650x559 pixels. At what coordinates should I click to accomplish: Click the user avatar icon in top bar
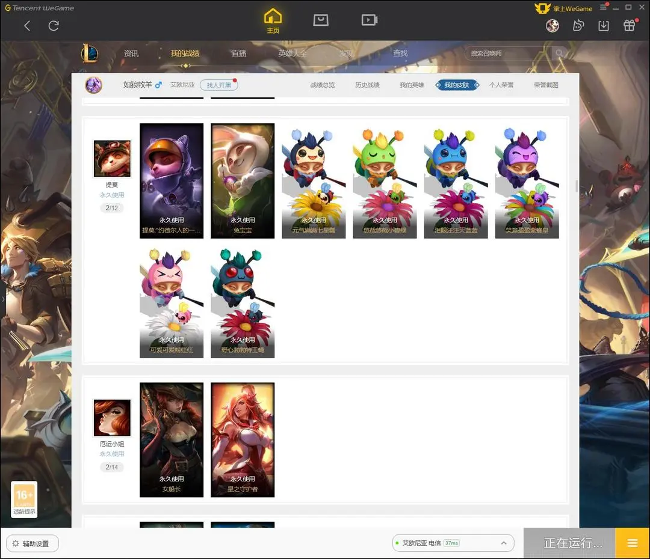[x=552, y=26]
